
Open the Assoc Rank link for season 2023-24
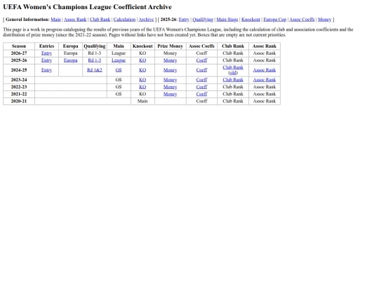265,80
